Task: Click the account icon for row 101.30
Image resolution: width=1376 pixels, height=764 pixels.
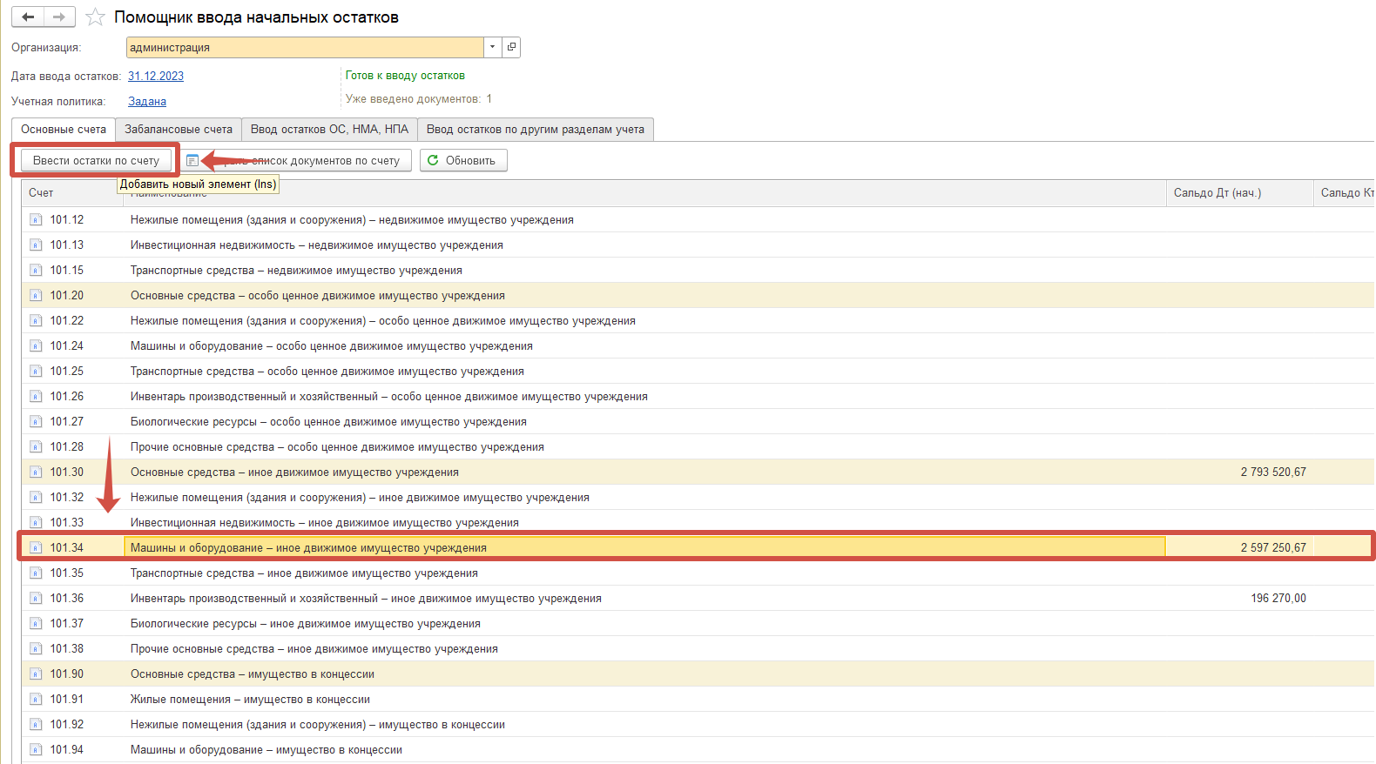Action: click(36, 472)
